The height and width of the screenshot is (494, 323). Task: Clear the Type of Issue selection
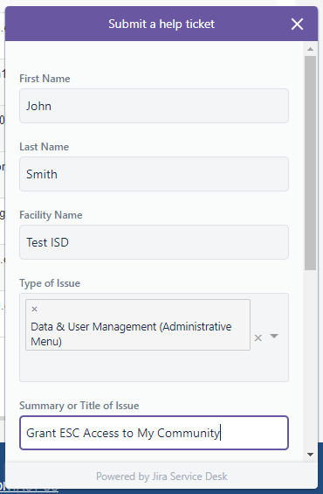258,337
